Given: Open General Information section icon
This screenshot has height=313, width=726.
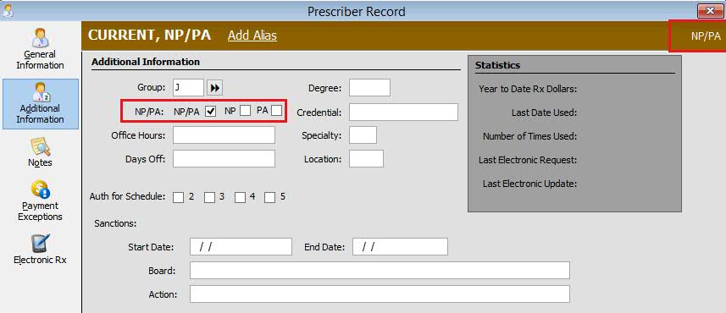Looking at the screenshot, I should coord(41,38).
